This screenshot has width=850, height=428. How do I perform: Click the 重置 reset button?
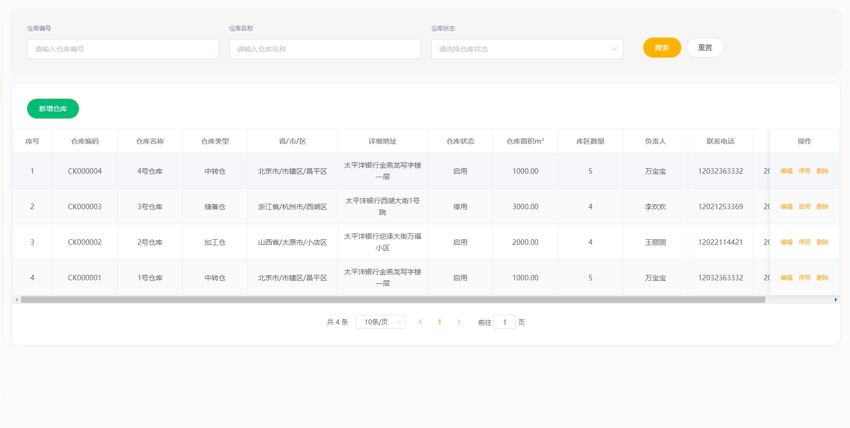(x=705, y=48)
